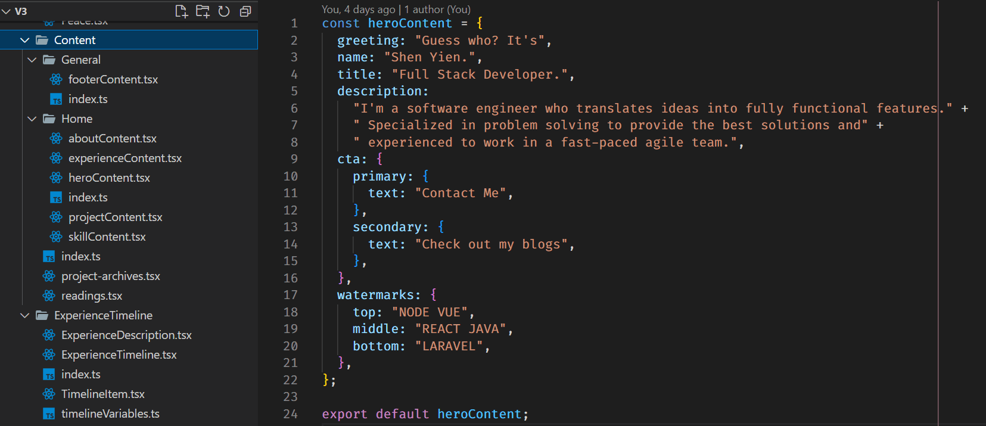Refresh the explorer file tree
986x426 pixels.
(x=224, y=11)
